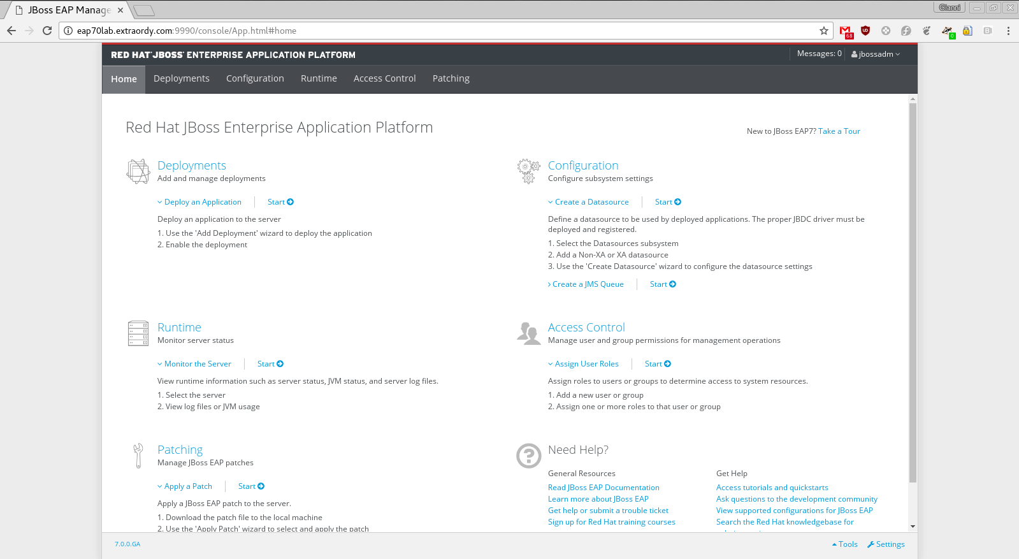Open Ask questions to the development community
This screenshot has height=559, width=1019.
(797, 499)
